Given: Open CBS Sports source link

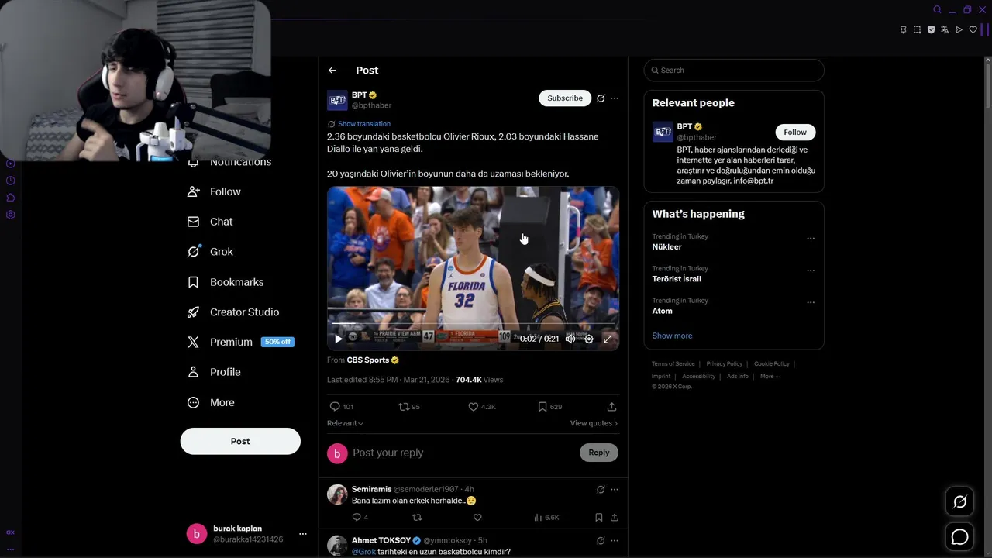Looking at the screenshot, I should coord(373,360).
